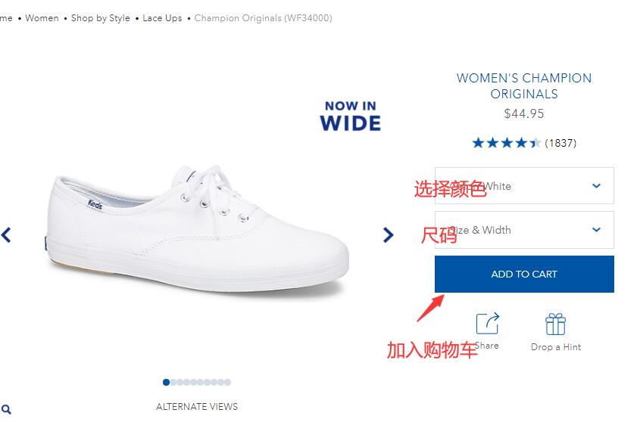This screenshot has height=422, width=640.
Task: Click the Women's Champion Originals title
Action: point(524,86)
